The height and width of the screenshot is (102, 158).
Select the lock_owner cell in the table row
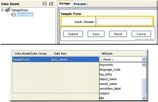75,59
